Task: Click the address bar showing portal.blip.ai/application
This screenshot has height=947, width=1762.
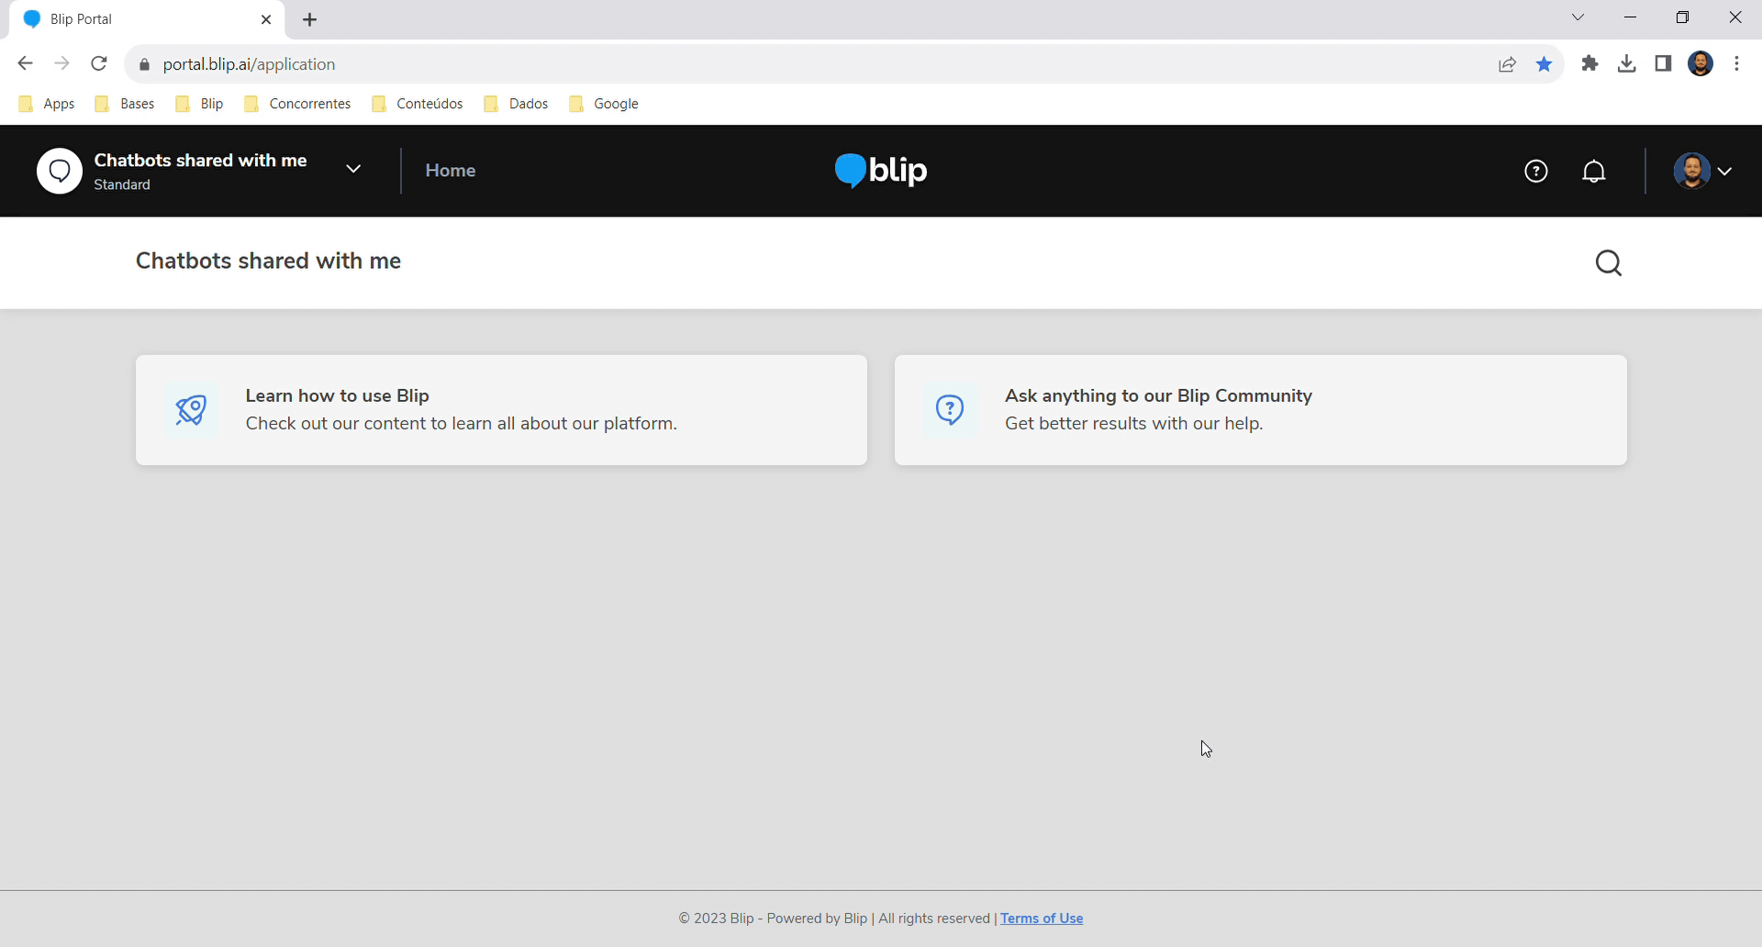Action: tap(734, 64)
